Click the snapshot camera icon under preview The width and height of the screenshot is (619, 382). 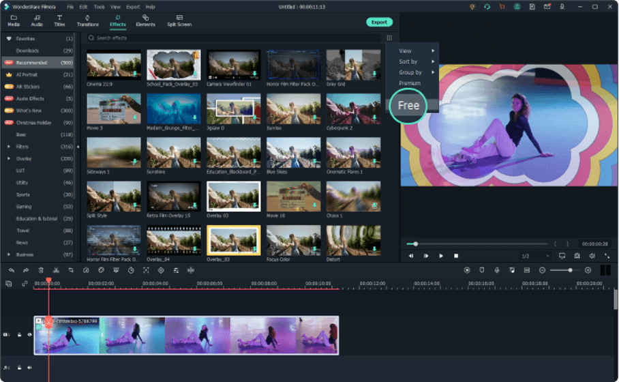(x=577, y=256)
